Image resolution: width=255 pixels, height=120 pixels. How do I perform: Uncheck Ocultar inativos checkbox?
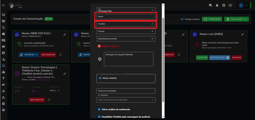click(x=182, y=19)
